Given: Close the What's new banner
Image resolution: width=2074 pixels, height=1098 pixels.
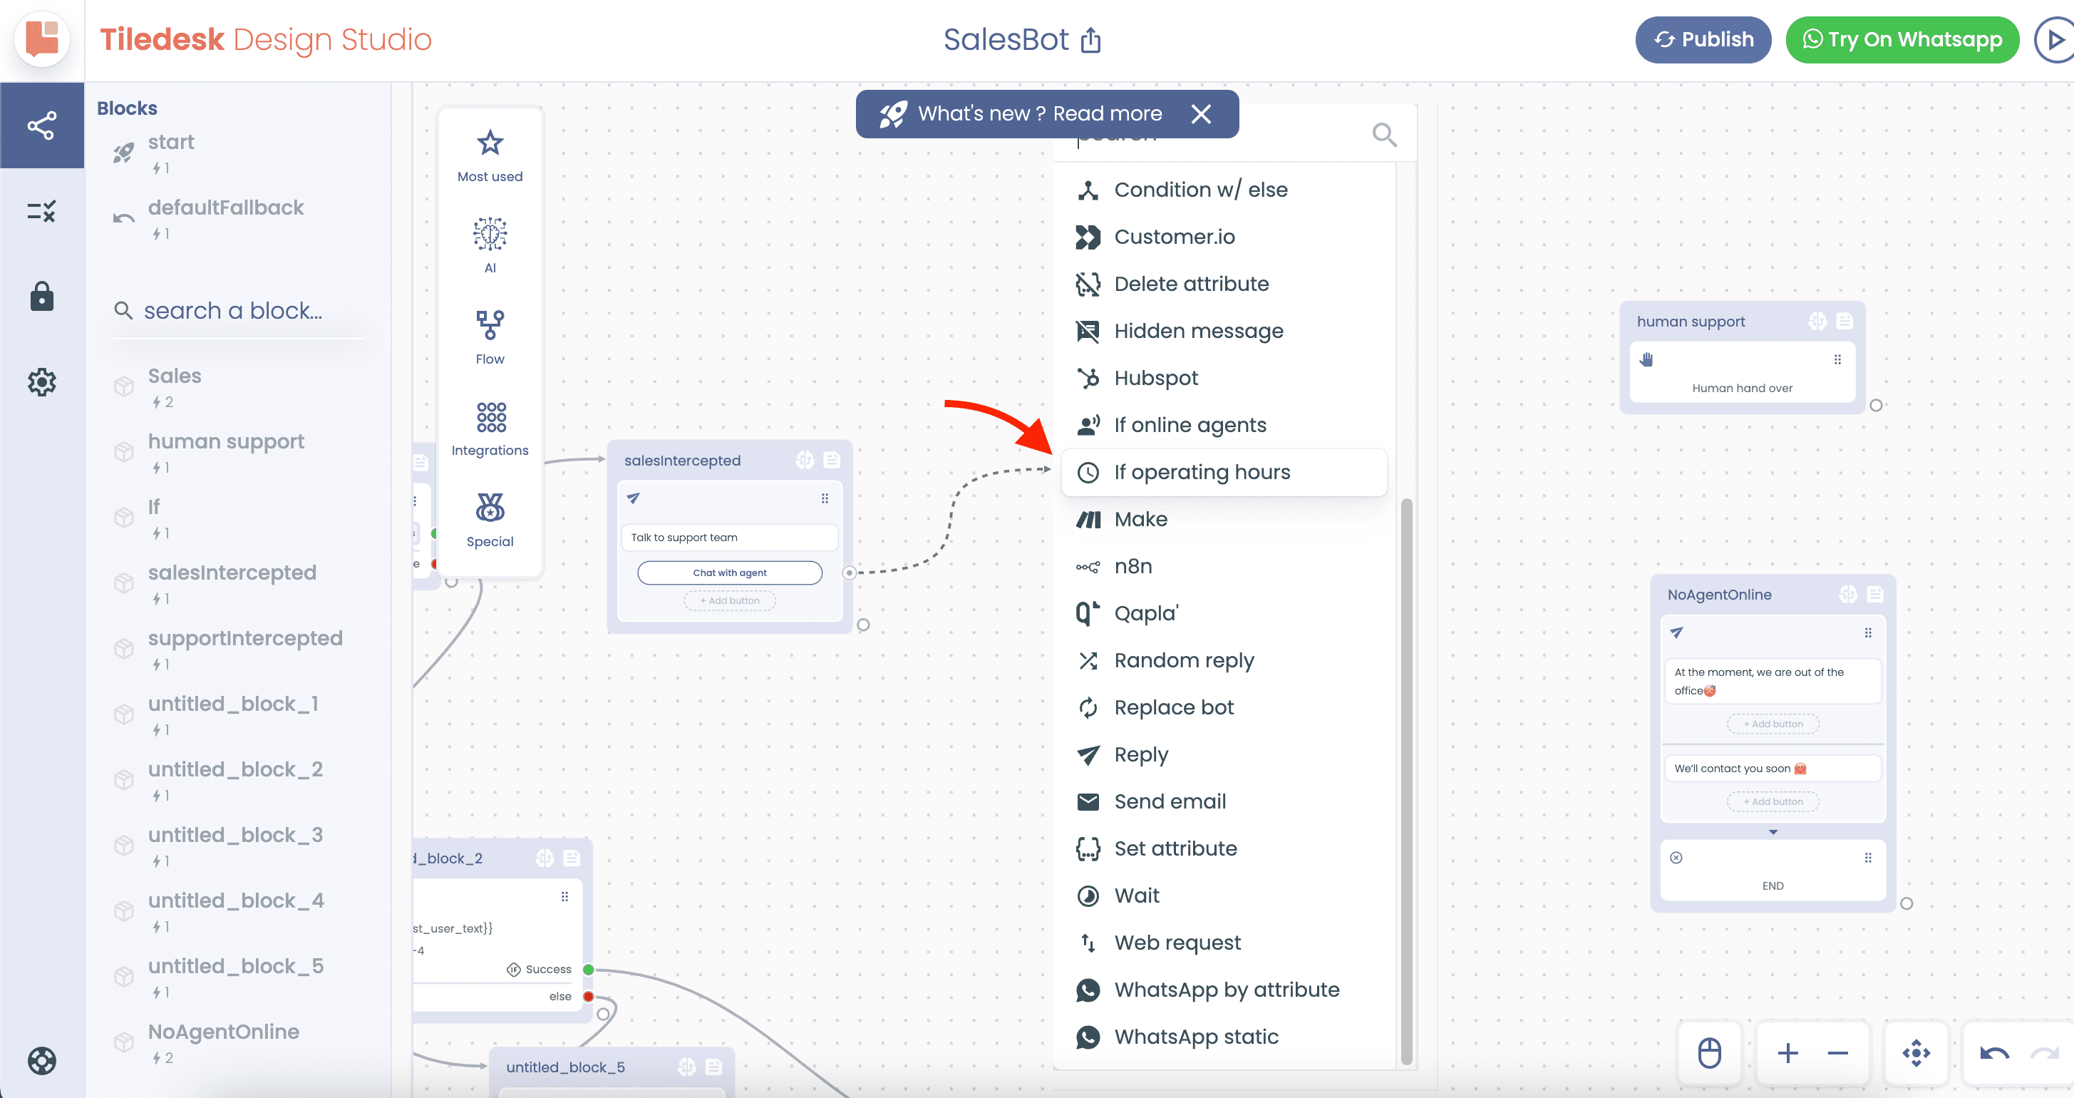Looking at the screenshot, I should (1200, 113).
